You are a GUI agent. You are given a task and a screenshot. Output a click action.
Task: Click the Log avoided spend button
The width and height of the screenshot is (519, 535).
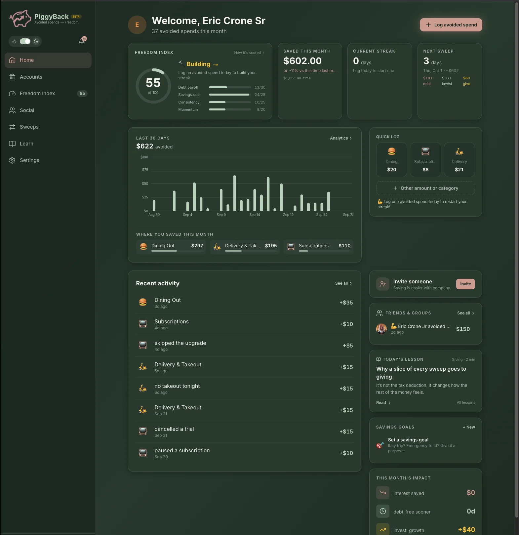tap(451, 25)
